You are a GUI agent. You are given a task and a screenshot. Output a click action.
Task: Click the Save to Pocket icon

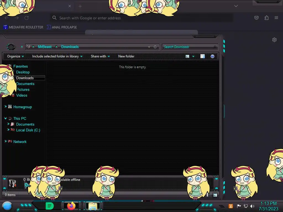[x=256, y=18]
